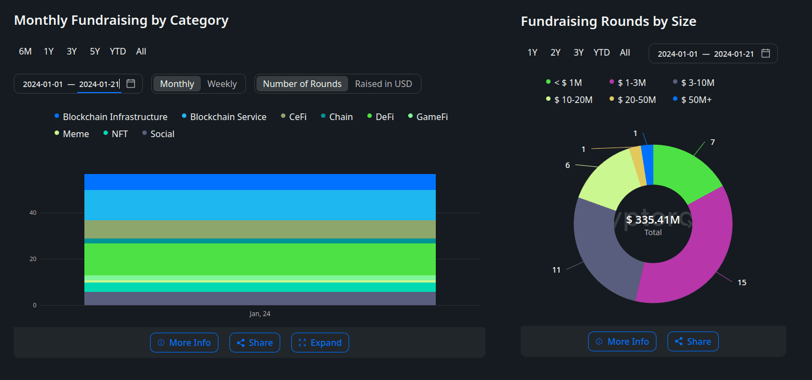Image resolution: width=812 pixels, height=380 pixels.
Task: Click the Share button under left chart
Action: pos(254,343)
